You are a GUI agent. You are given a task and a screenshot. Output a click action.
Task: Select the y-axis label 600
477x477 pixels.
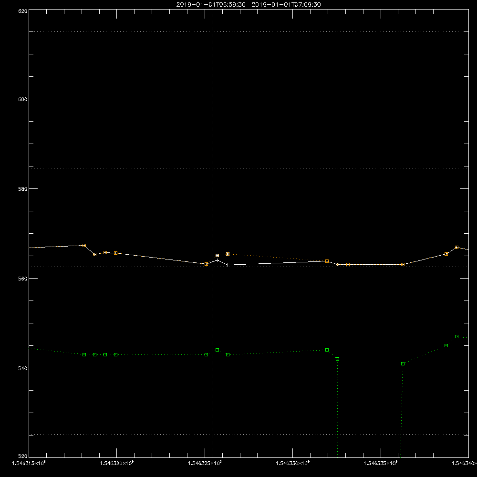(x=23, y=99)
